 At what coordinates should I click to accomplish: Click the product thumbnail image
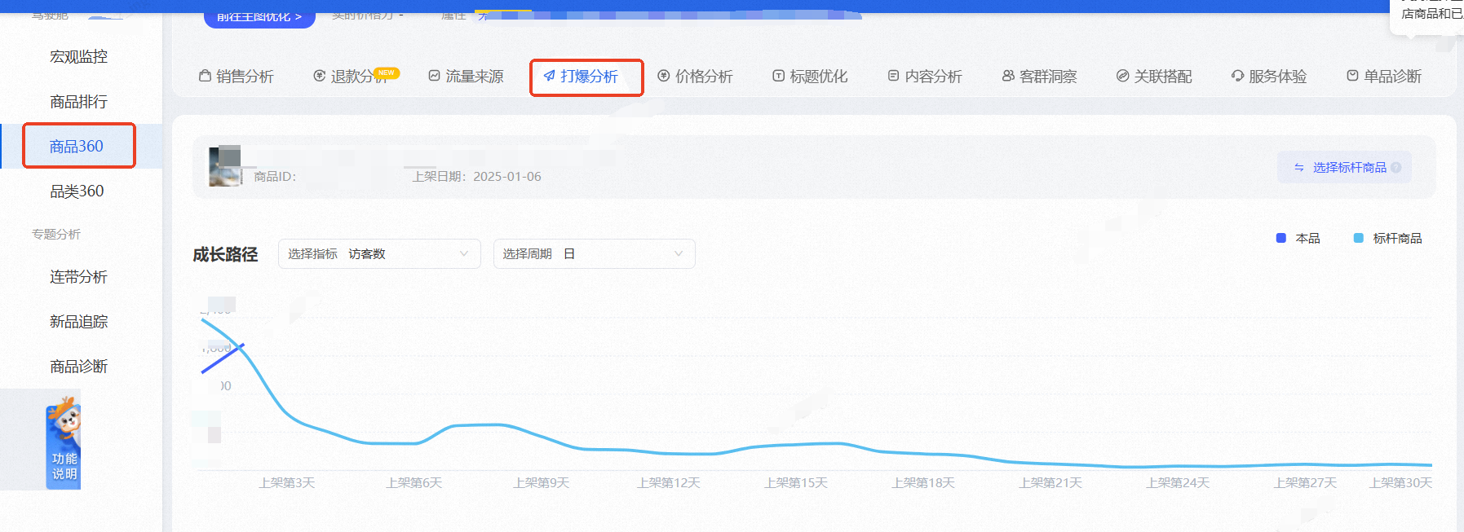pyautogui.click(x=225, y=166)
